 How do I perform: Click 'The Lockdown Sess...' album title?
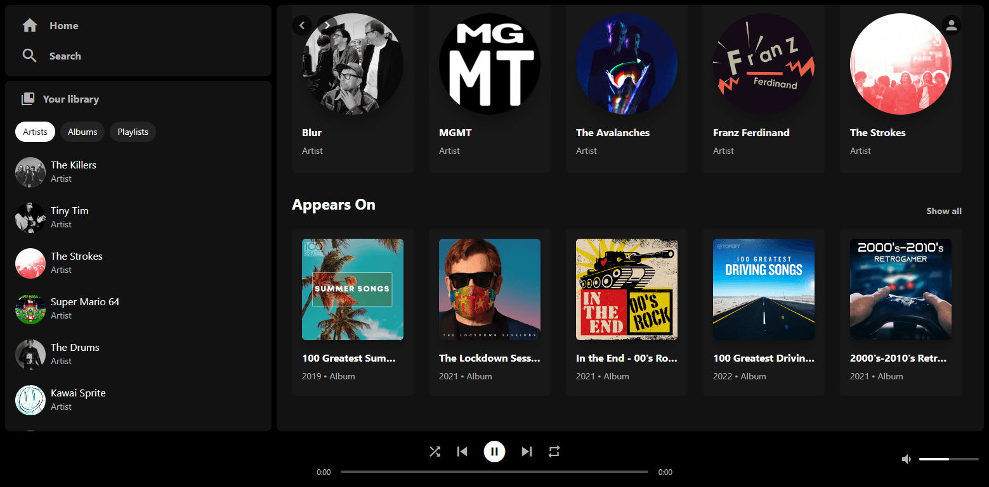490,358
